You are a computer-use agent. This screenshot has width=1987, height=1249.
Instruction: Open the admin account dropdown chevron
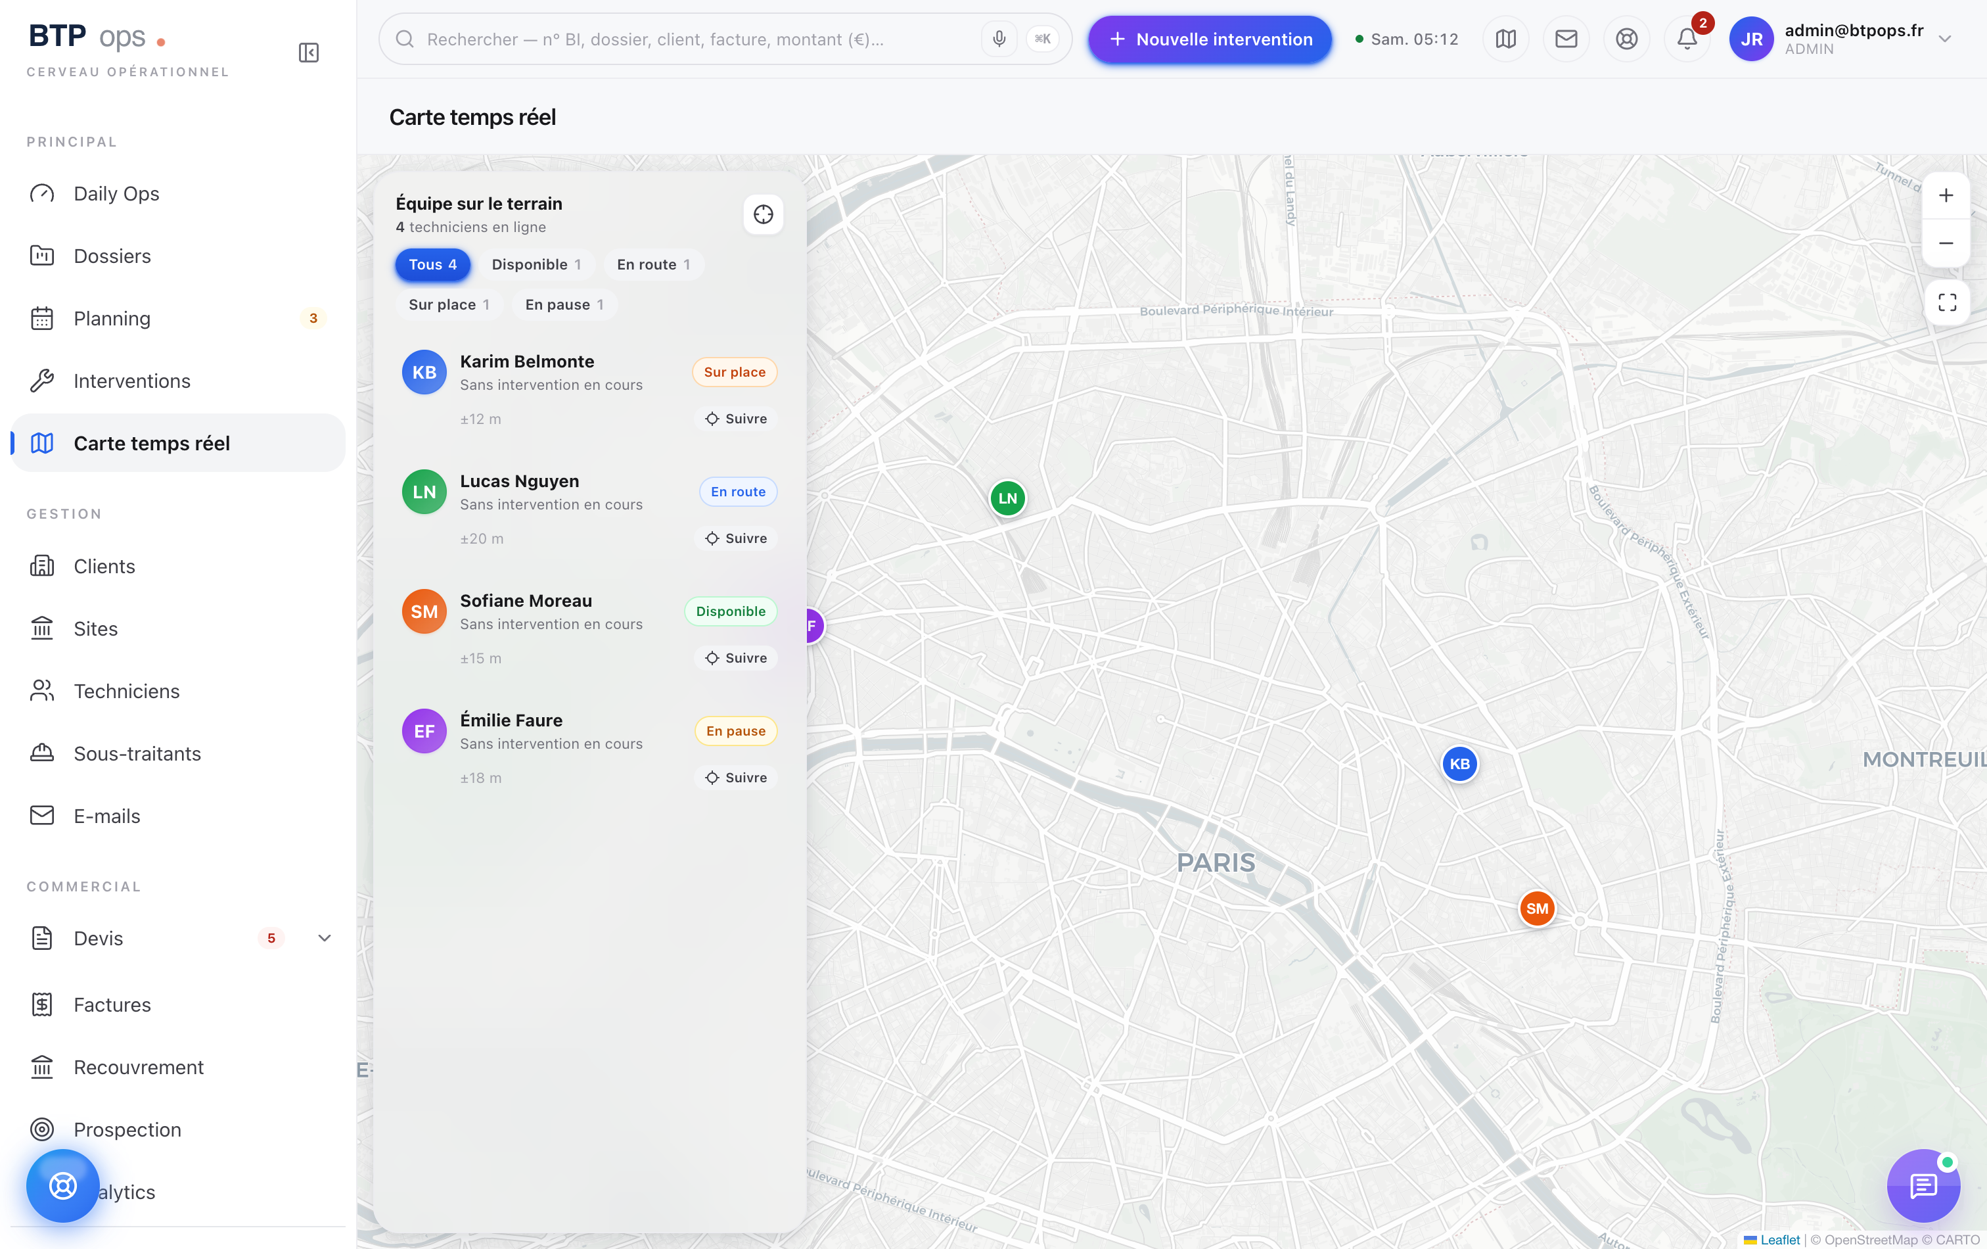(1945, 39)
